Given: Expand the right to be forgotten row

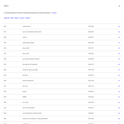Looking at the screenshot, I should click(119, 64).
